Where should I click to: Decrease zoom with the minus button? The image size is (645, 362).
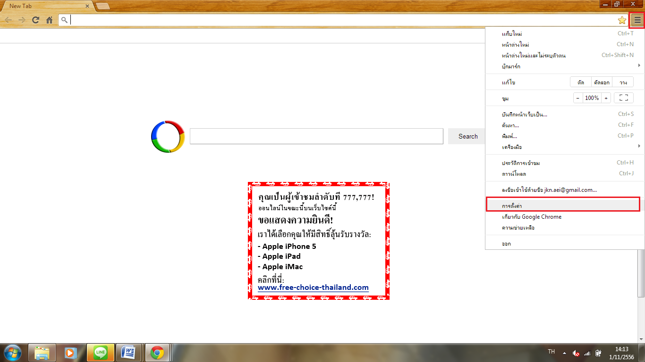[x=578, y=98]
